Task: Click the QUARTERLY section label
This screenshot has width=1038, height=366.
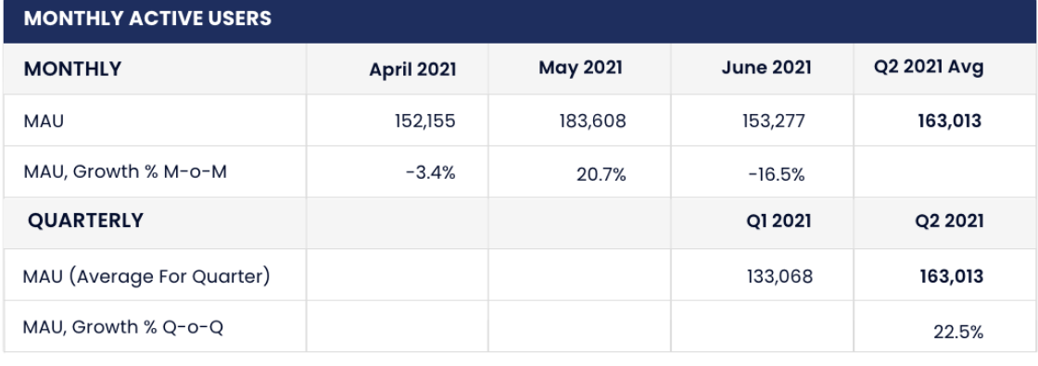Action: [85, 221]
